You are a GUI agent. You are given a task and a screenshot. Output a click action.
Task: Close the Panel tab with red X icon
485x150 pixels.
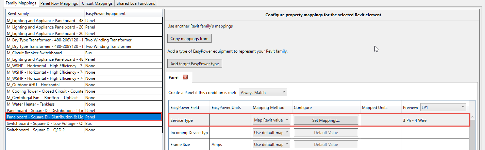185,77
